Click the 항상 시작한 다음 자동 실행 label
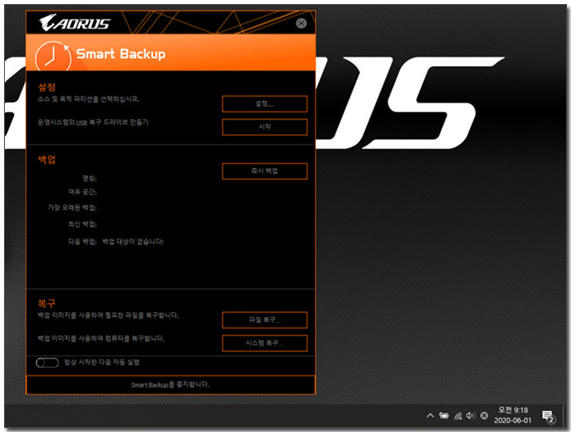 click(102, 362)
